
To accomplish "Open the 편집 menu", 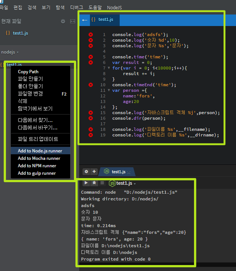I will (x=18, y=7).
